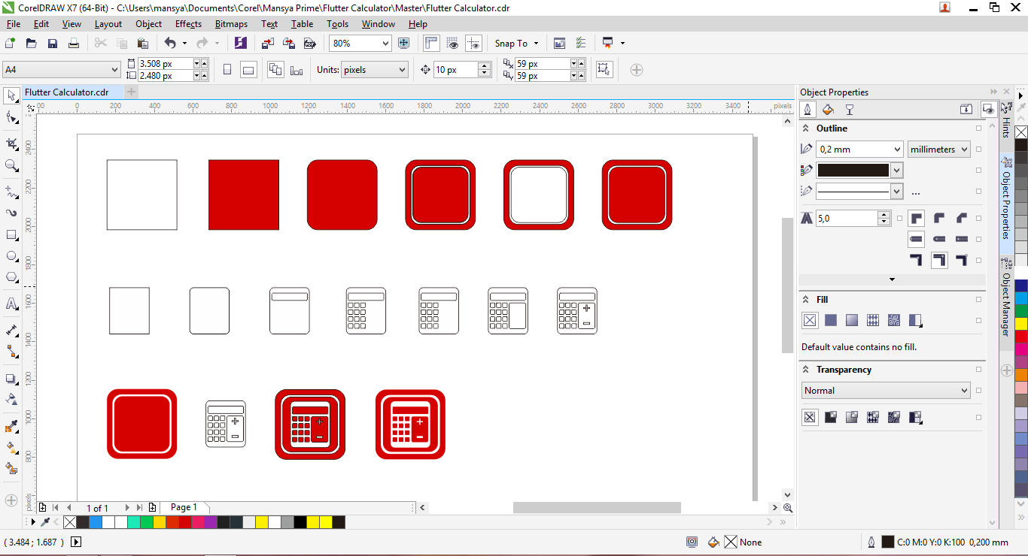This screenshot has height=556, width=1028.
Task: Collapse the Outline section
Action: click(x=806, y=128)
